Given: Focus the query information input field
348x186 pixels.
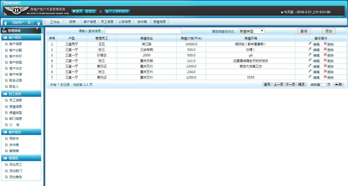Looking at the screenshot, I should [x=143, y=31].
